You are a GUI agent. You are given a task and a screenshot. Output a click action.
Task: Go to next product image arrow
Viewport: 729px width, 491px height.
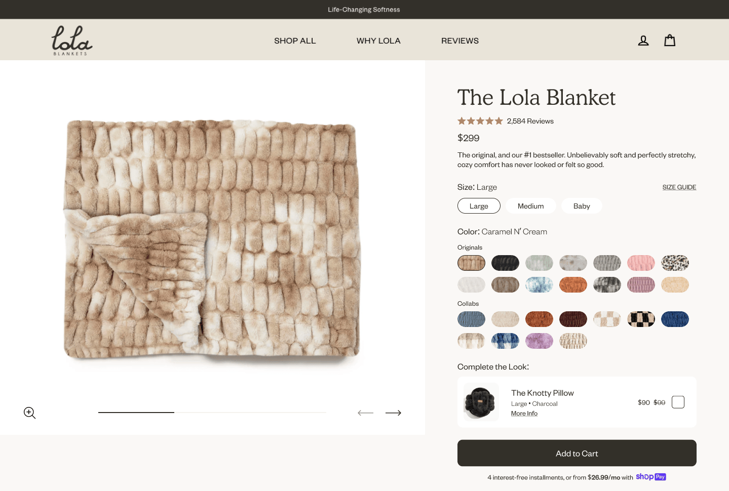pos(393,413)
